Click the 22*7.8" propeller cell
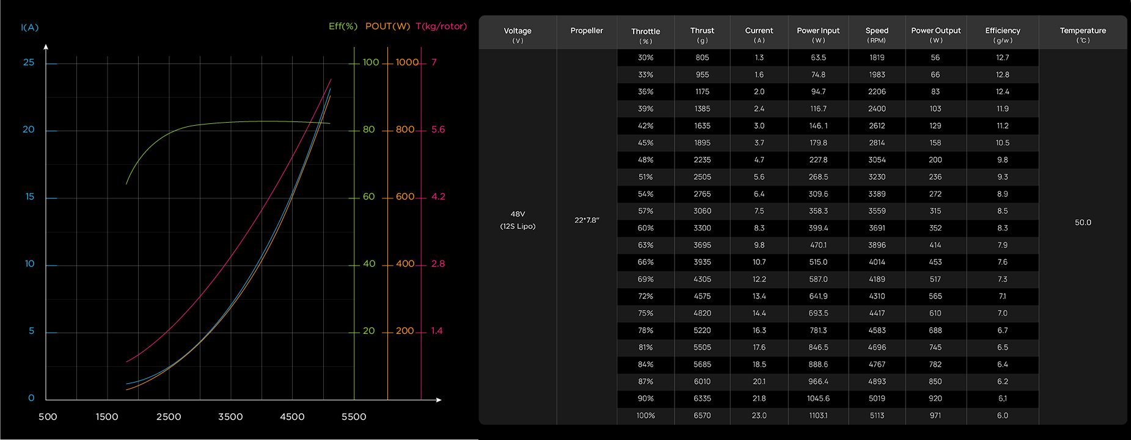This screenshot has width=1131, height=440. (x=587, y=220)
